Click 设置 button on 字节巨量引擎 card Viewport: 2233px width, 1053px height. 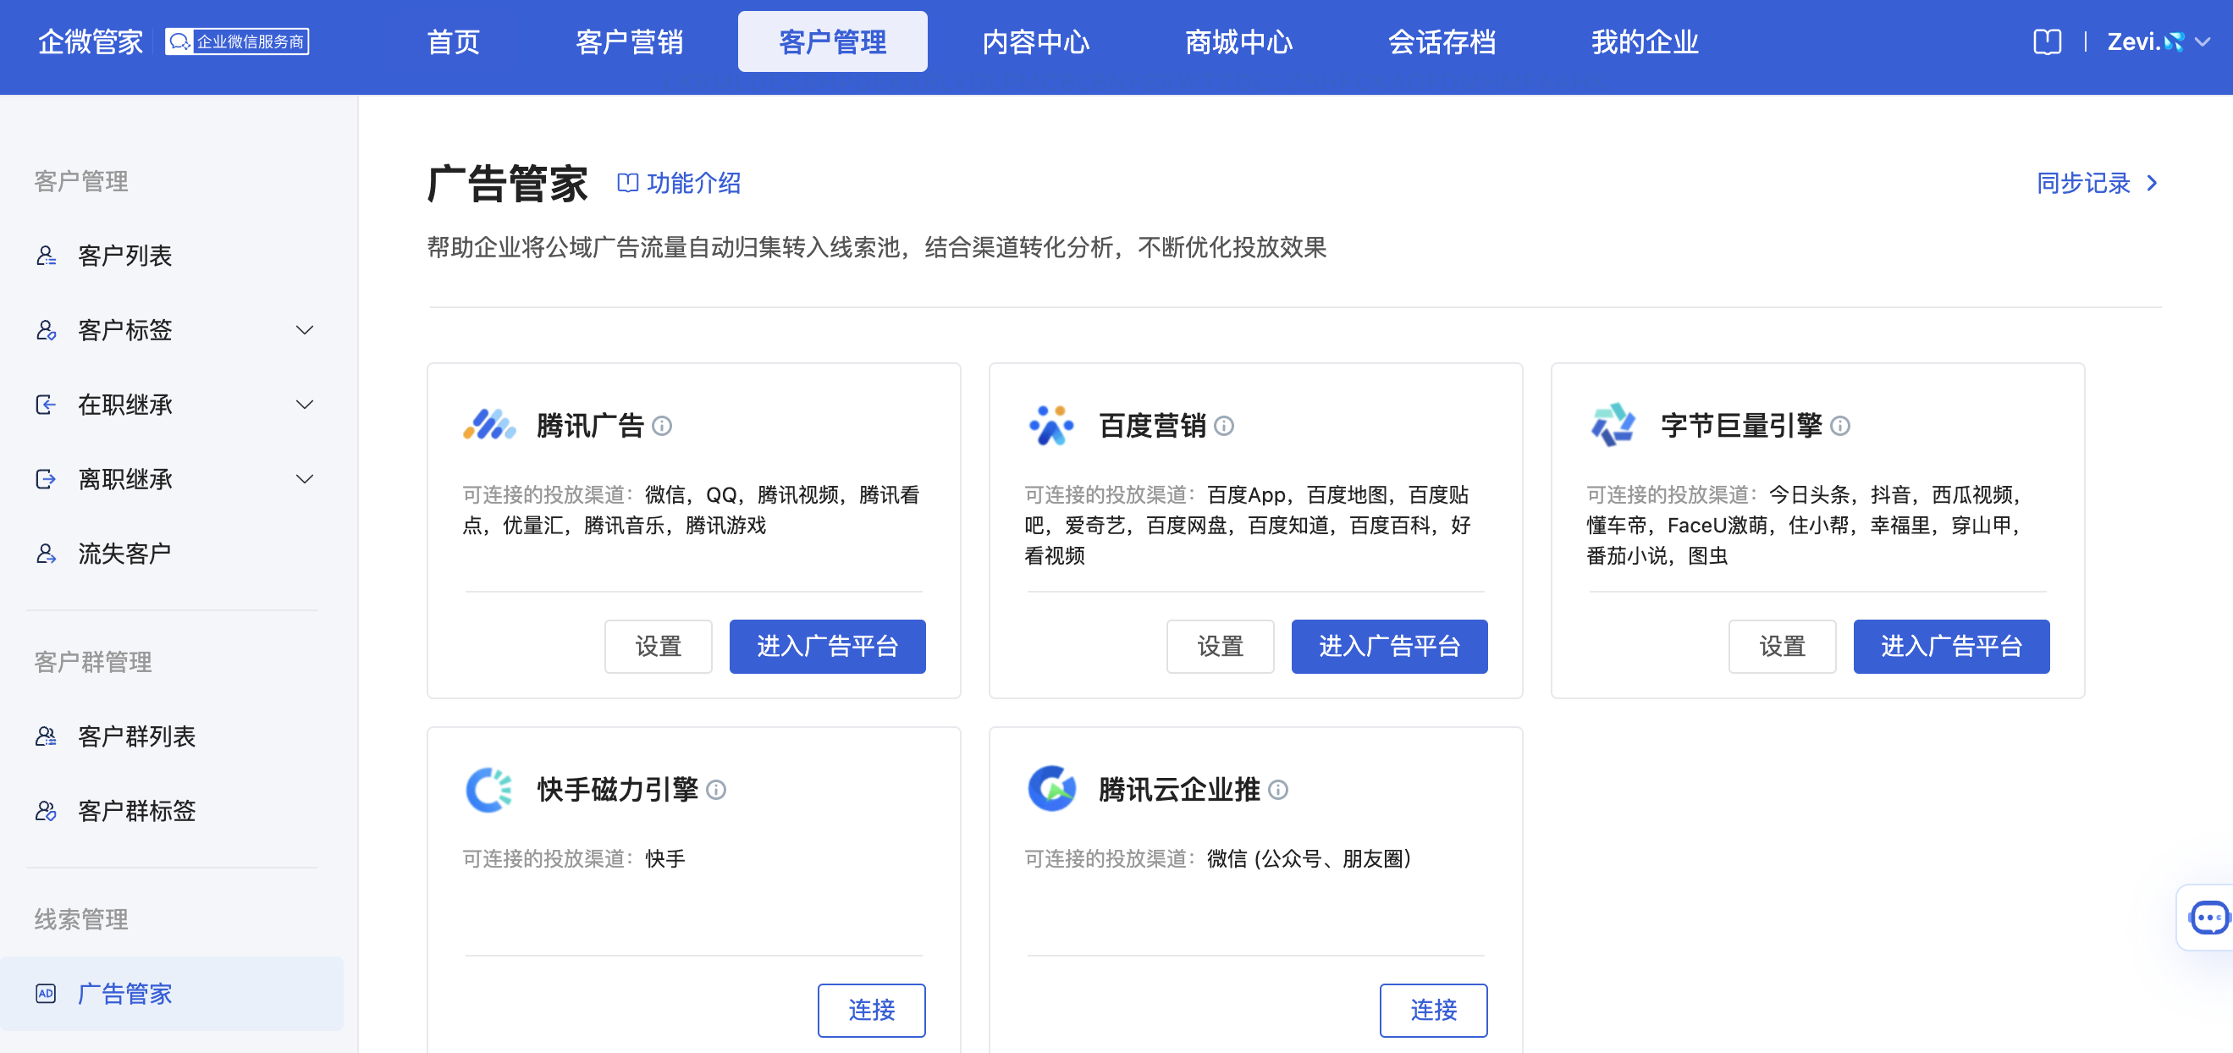click(1782, 647)
